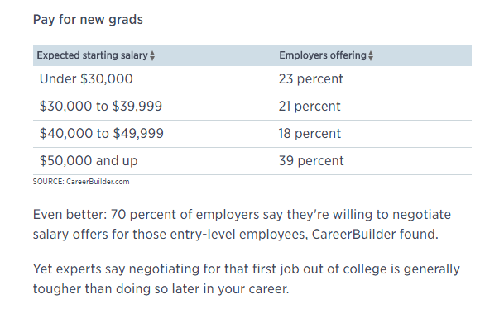Select the Under $30,000 salary cell
Image resolution: width=480 pixels, height=309 pixels.
click(86, 79)
